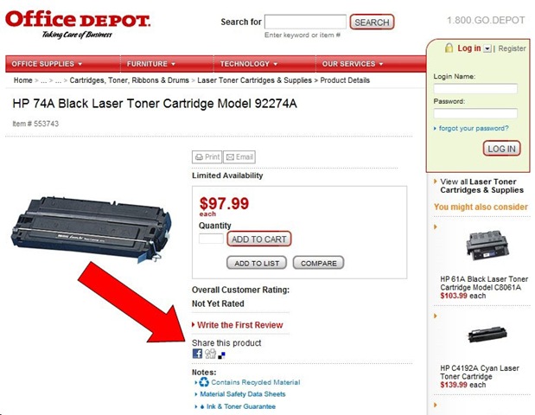Viewport: 535px width, 415px height.
Task: Expand the Office Supplies menu
Action: click(48, 64)
